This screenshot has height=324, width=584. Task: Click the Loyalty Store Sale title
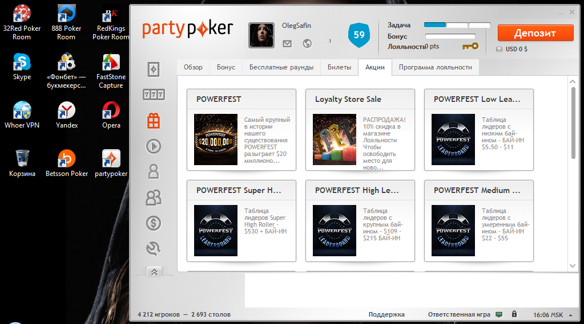coord(348,99)
